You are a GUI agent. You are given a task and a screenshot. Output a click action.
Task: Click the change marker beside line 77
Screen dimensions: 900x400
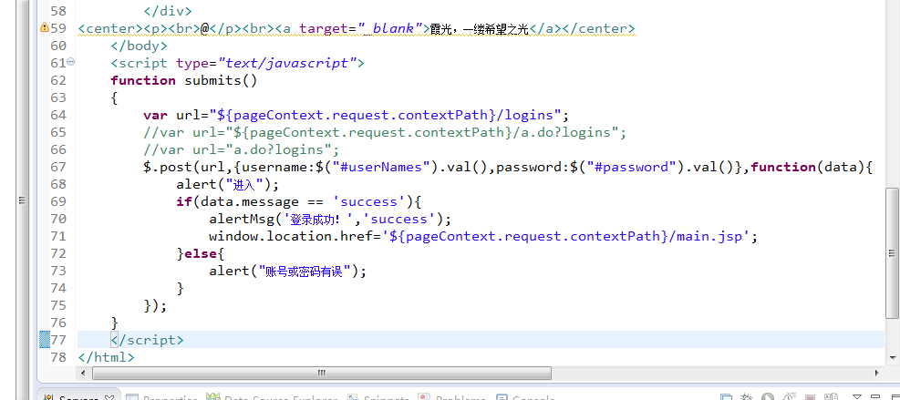coord(44,340)
